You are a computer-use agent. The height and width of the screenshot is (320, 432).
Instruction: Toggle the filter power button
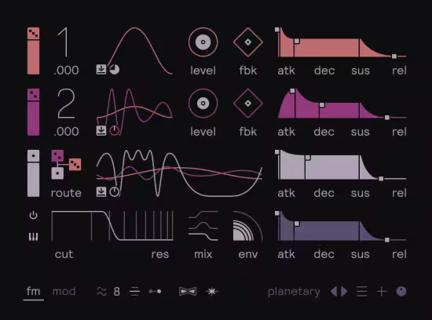tap(33, 215)
